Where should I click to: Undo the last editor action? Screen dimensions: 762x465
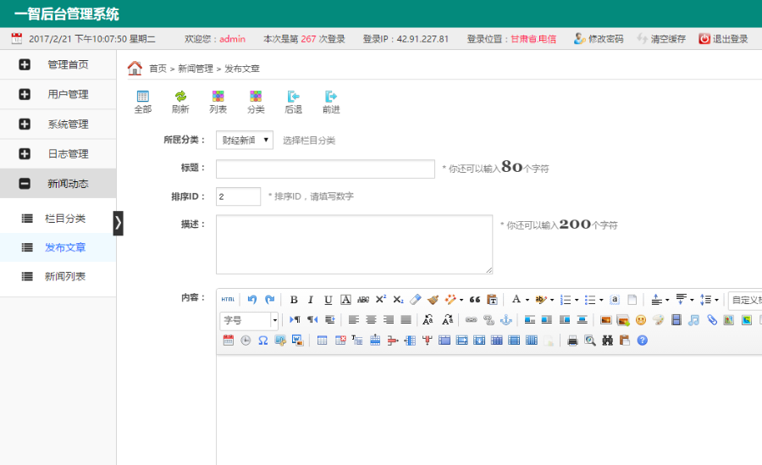(251, 300)
